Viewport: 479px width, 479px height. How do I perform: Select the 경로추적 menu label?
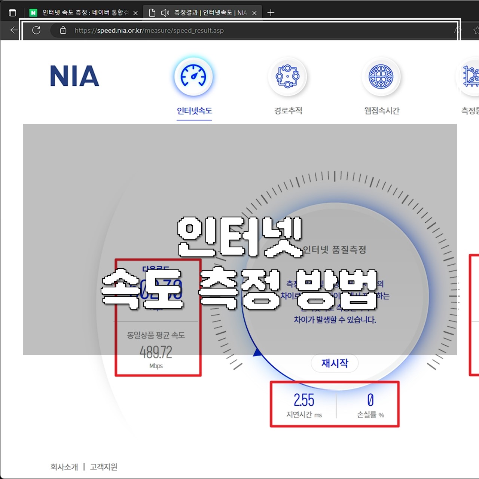288,111
